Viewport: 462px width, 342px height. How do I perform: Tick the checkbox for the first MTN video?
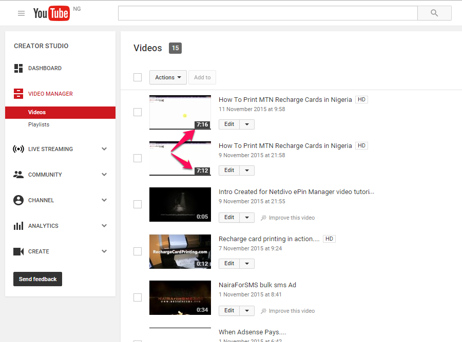[137, 112]
